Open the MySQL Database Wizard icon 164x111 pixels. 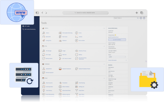click(77, 69)
